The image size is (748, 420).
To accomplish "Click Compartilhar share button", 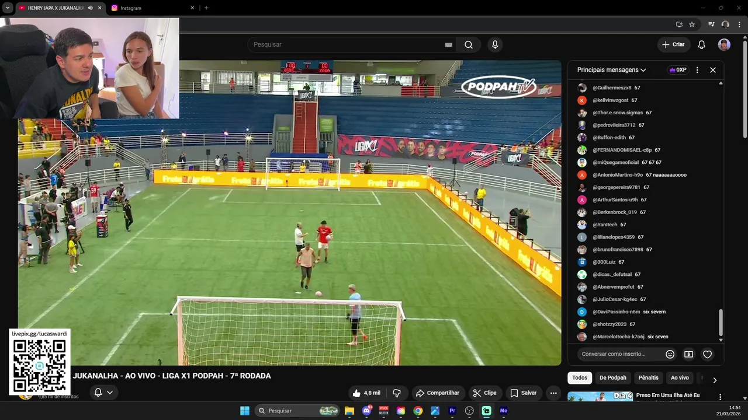I will (x=438, y=393).
